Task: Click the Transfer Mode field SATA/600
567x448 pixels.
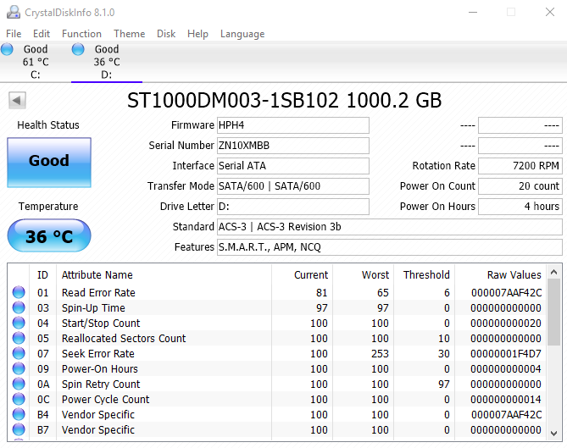Action: point(293,186)
